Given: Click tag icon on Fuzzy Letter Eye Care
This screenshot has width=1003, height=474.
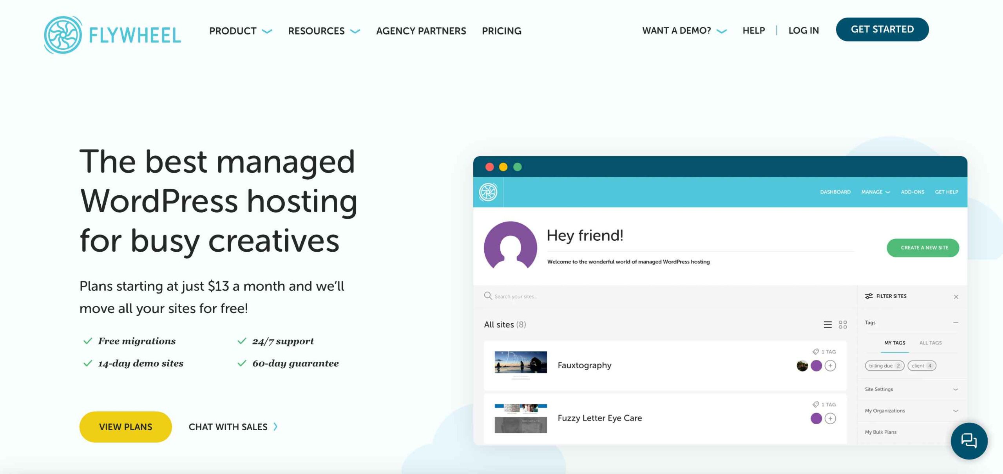Looking at the screenshot, I should point(816,404).
